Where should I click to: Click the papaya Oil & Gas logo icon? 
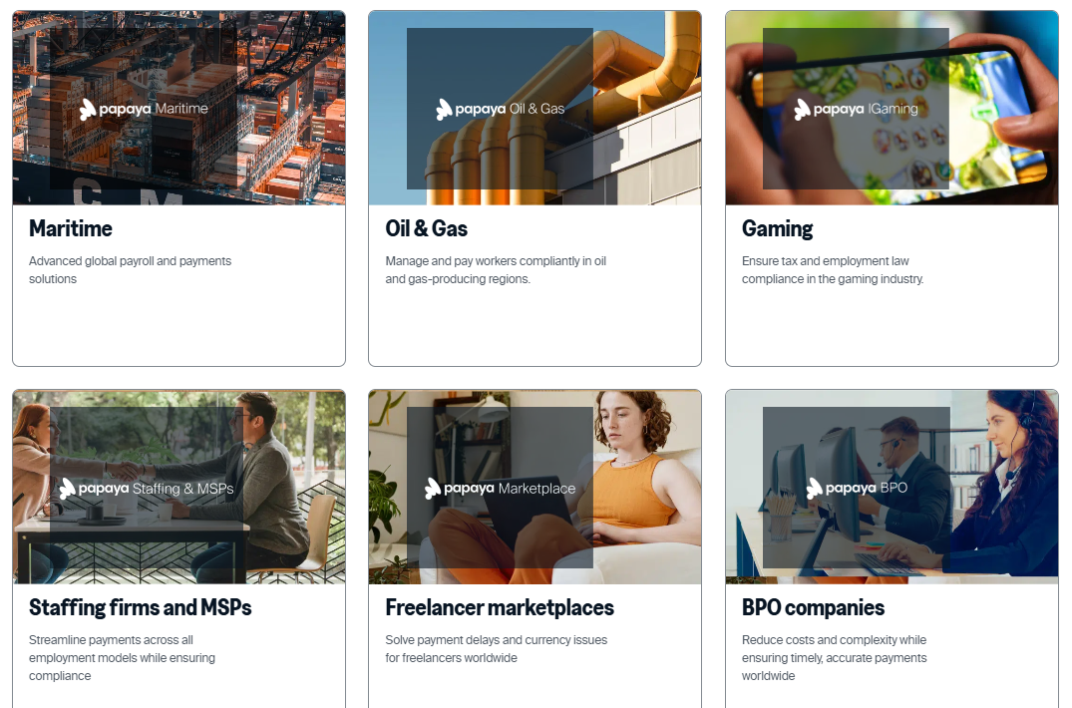point(444,110)
